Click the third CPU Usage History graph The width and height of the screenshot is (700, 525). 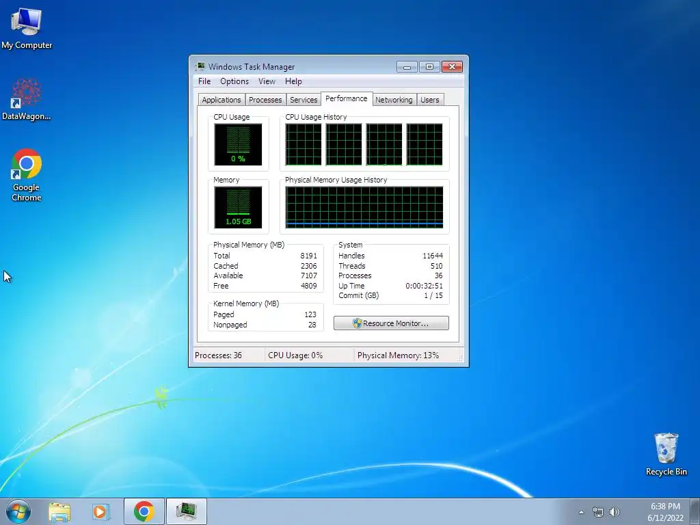coord(384,144)
